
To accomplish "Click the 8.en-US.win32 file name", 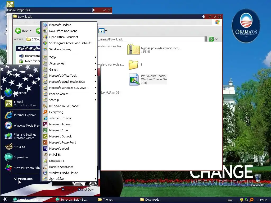I will (x=110, y=93).
